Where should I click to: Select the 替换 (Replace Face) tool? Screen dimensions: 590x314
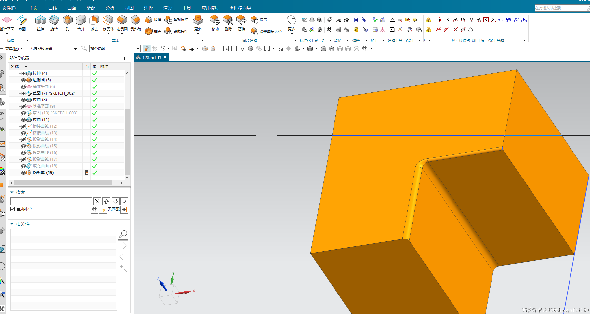pyautogui.click(x=242, y=23)
